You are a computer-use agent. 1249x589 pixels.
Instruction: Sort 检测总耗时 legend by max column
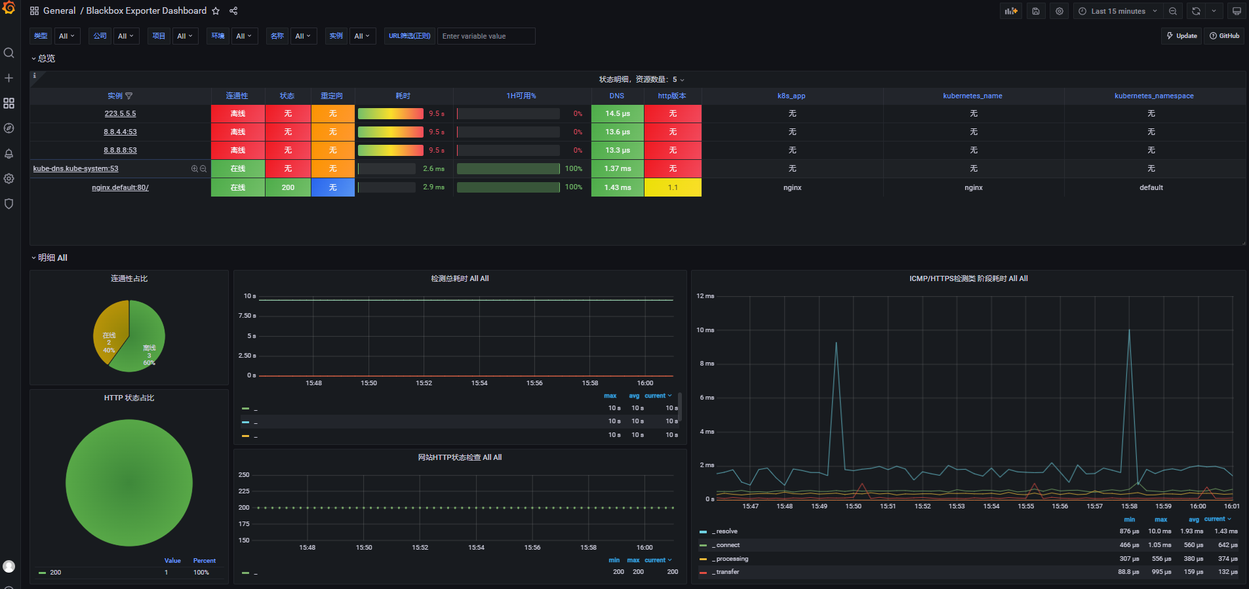(610, 396)
